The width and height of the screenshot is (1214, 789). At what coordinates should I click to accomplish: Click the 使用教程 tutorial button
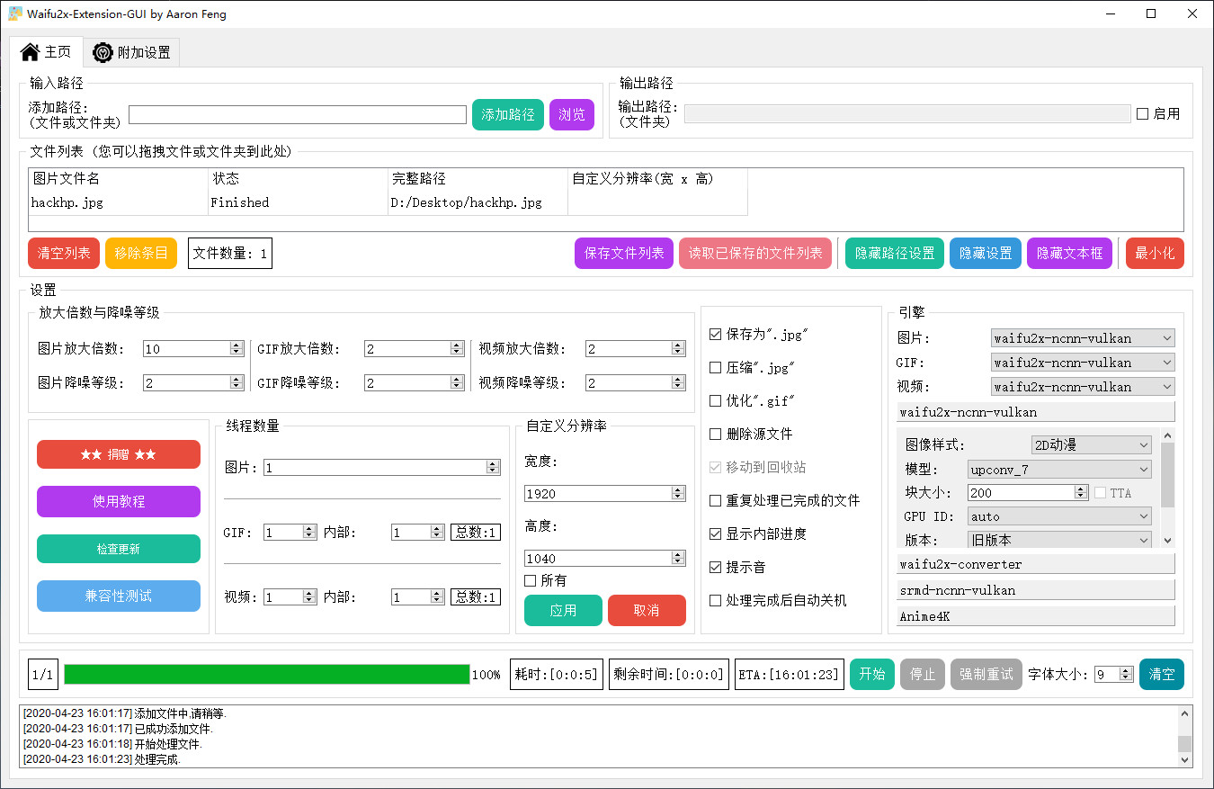tap(119, 501)
